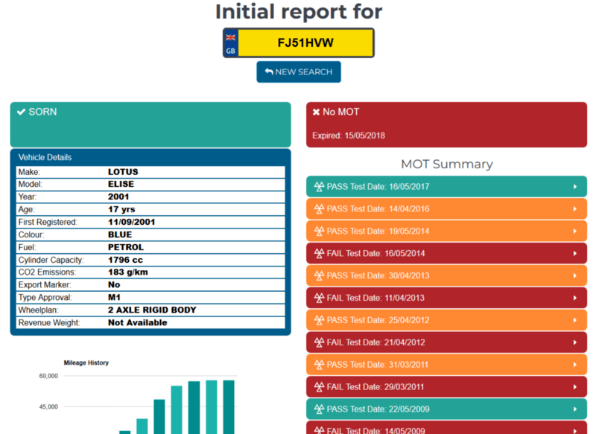Click the No MOT expired status banner

tap(446, 124)
